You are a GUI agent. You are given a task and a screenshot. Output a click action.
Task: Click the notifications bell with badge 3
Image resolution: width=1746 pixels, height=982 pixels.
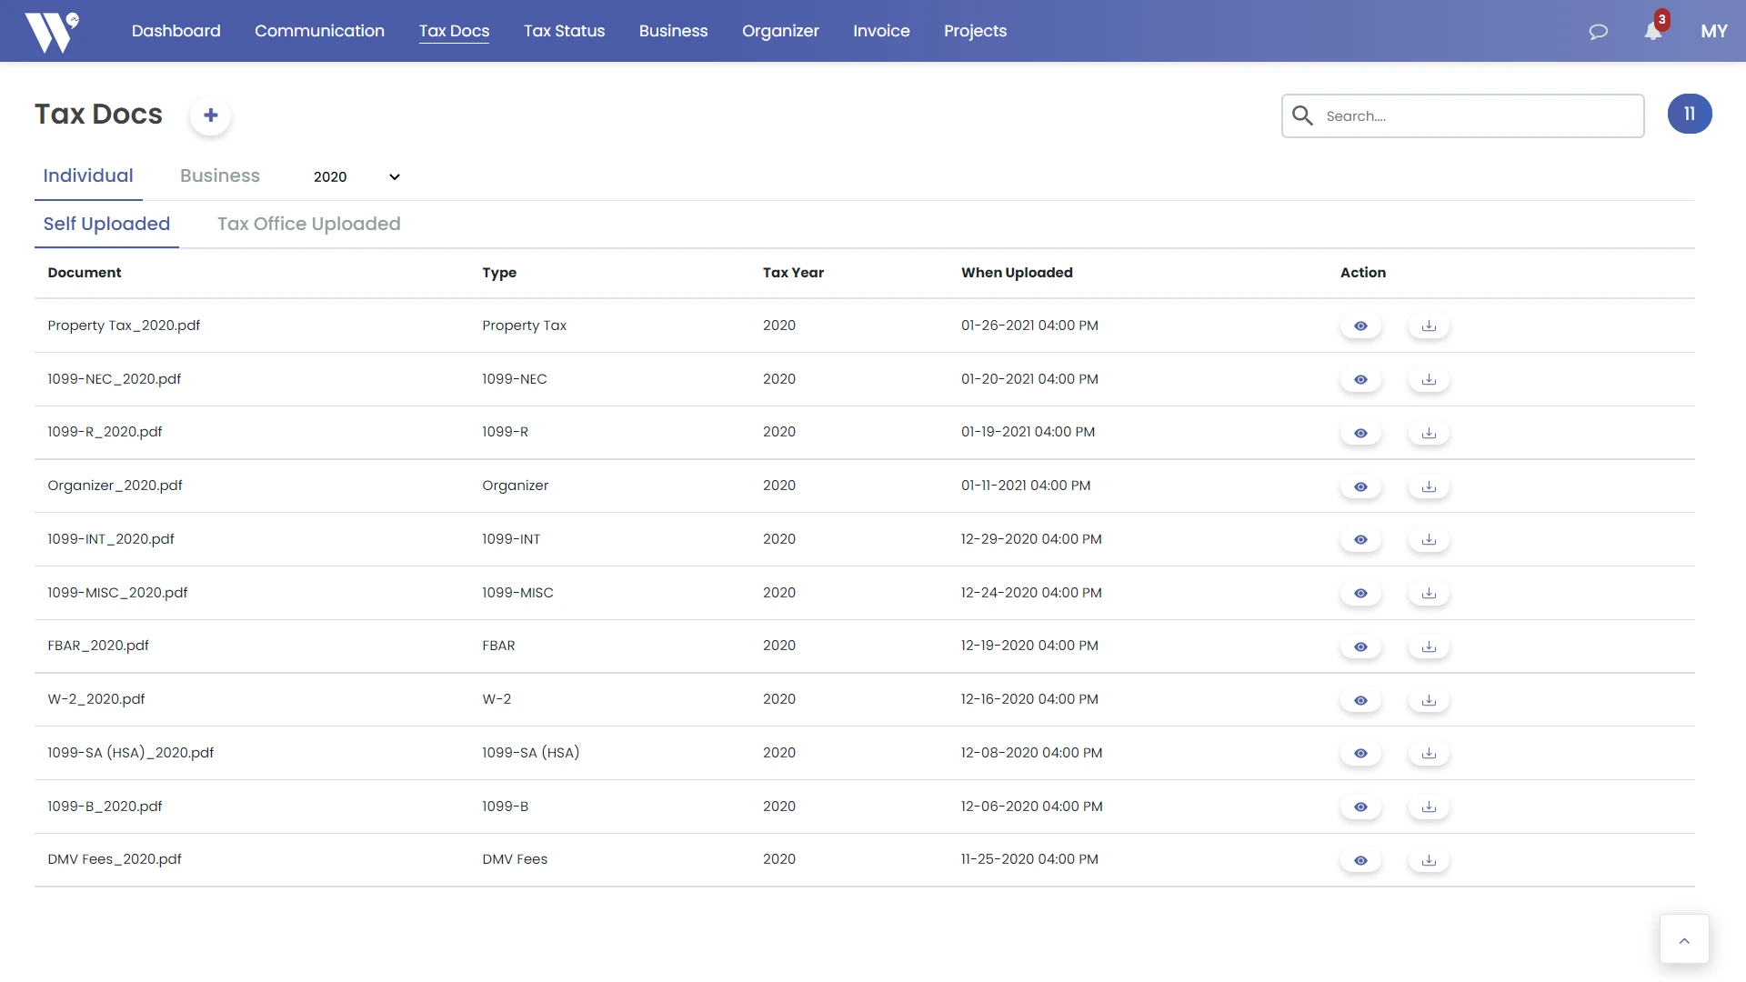click(x=1653, y=31)
